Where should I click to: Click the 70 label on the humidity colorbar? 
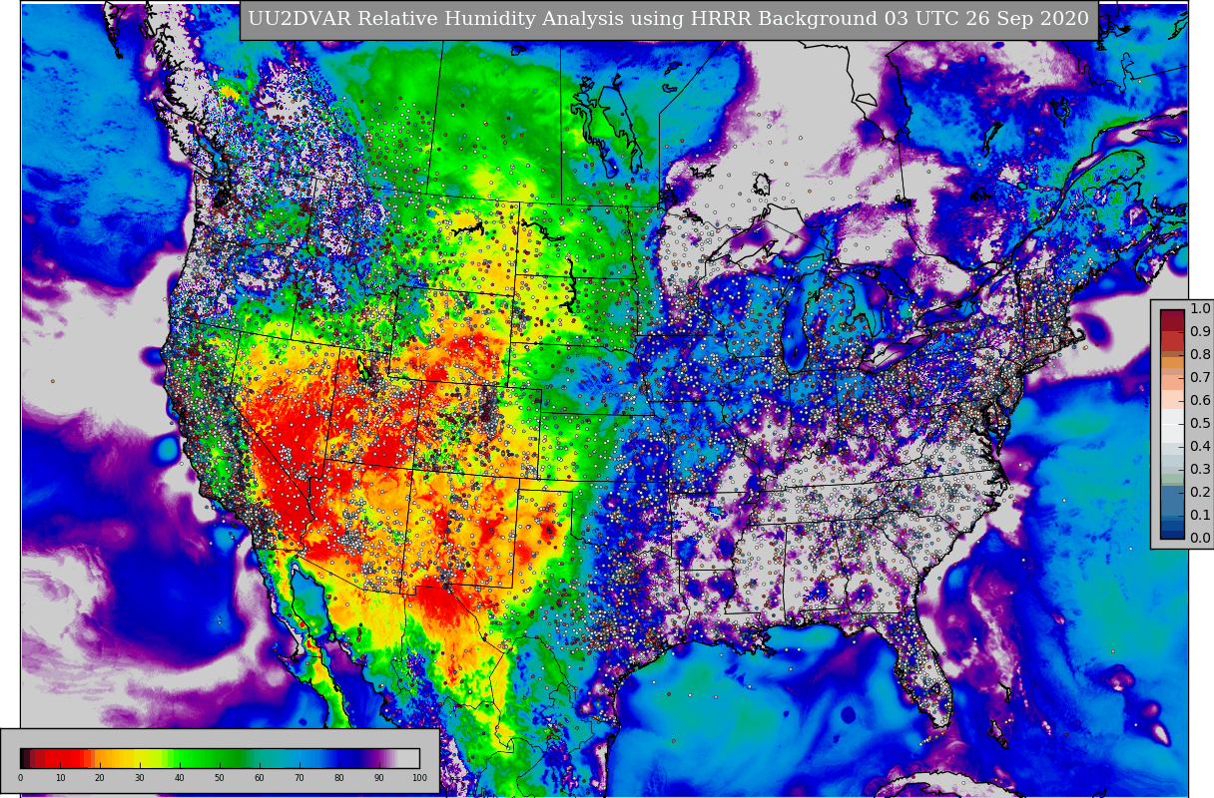300,778
